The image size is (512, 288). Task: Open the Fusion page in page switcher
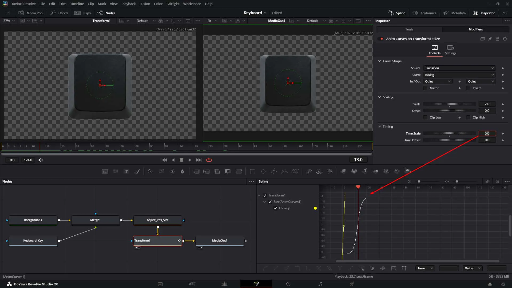point(256,284)
